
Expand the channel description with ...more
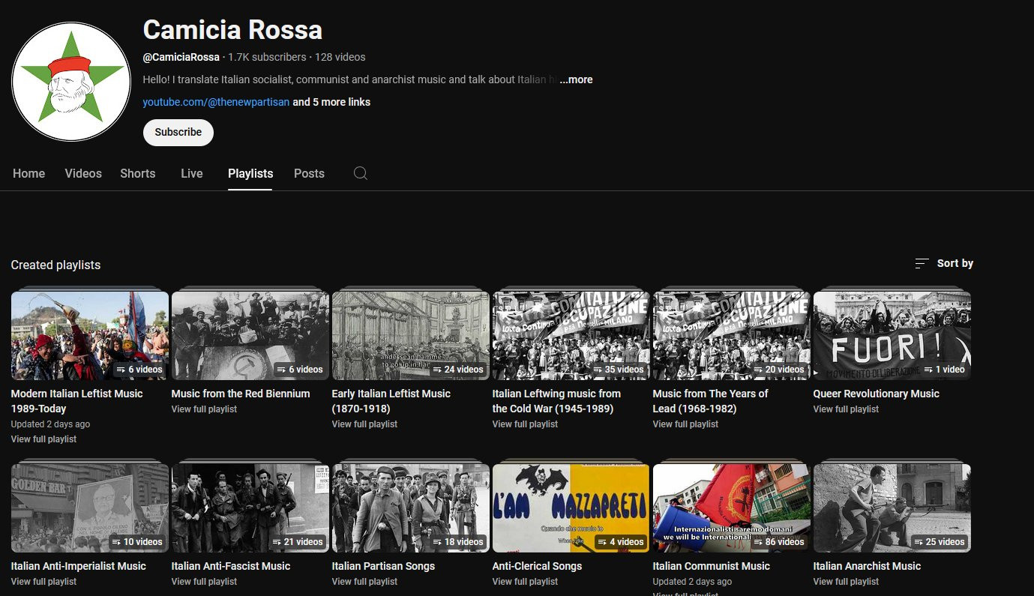click(576, 79)
